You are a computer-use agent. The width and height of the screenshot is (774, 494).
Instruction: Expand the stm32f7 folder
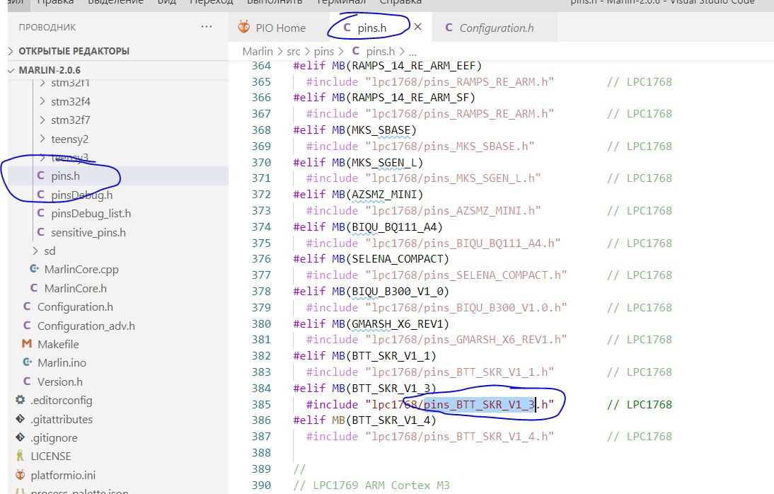(x=71, y=120)
